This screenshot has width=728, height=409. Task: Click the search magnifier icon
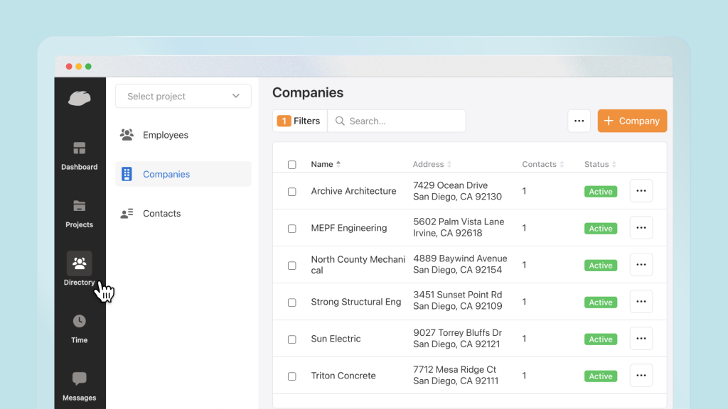click(340, 121)
